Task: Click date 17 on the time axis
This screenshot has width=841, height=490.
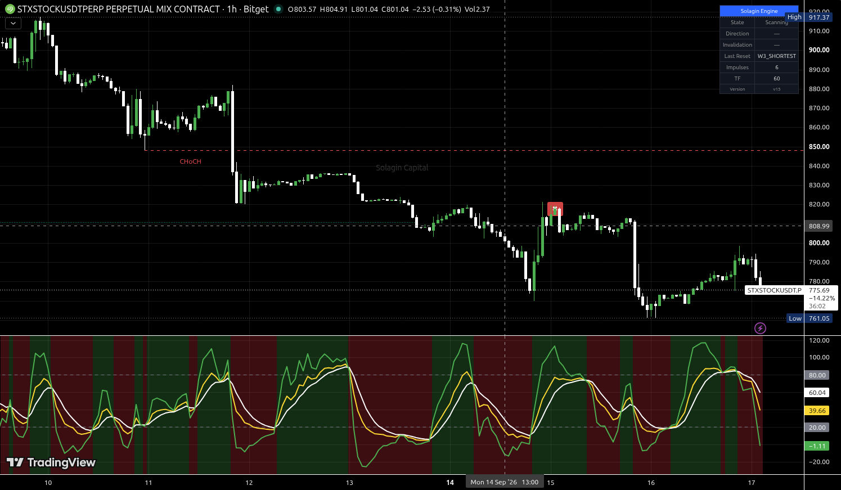Action: 752,483
